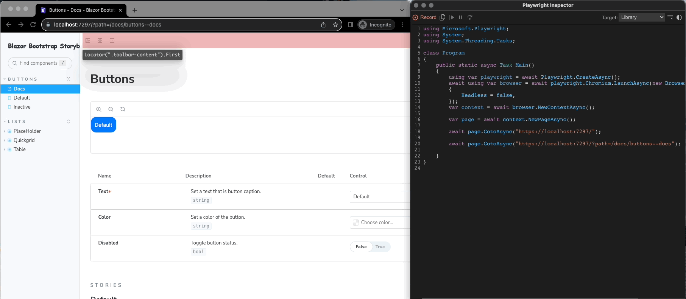The image size is (686, 299).
Task: Click the Color row name
Action: click(x=104, y=217)
